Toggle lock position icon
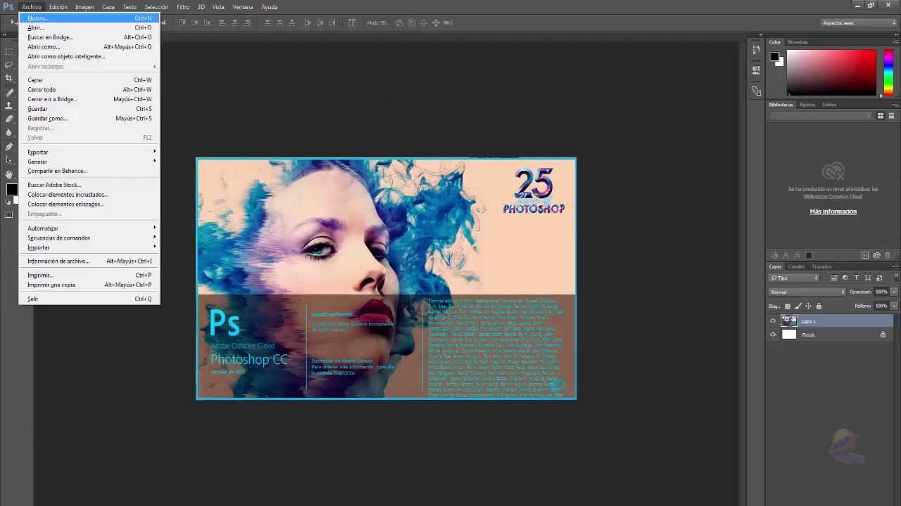This screenshot has height=506, width=901. pos(808,306)
